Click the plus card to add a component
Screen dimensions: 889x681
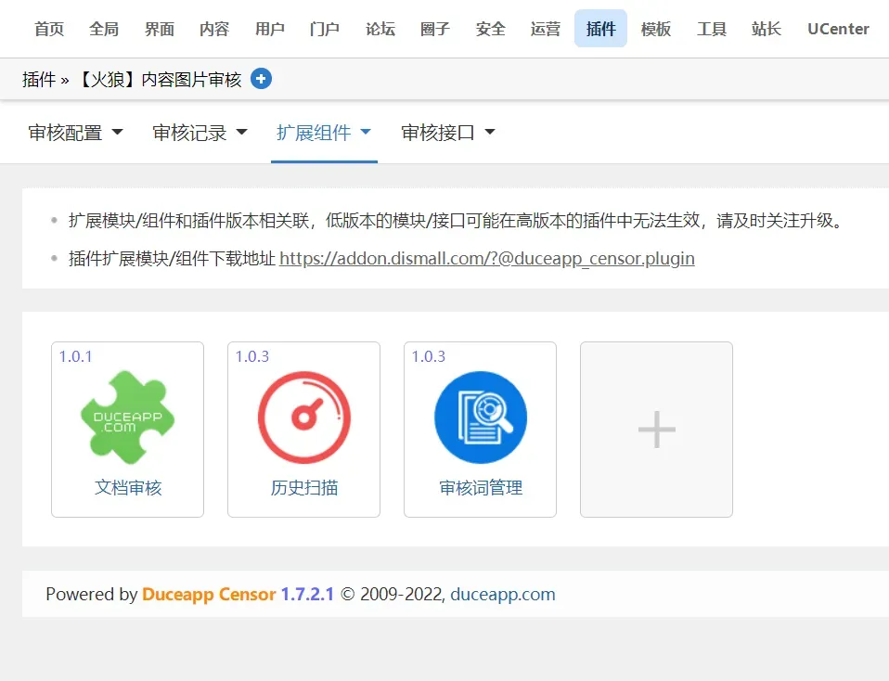coord(656,429)
